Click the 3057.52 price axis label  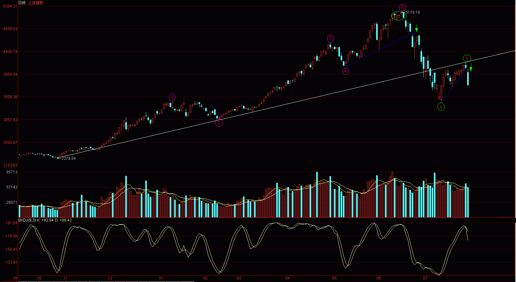click(10, 120)
